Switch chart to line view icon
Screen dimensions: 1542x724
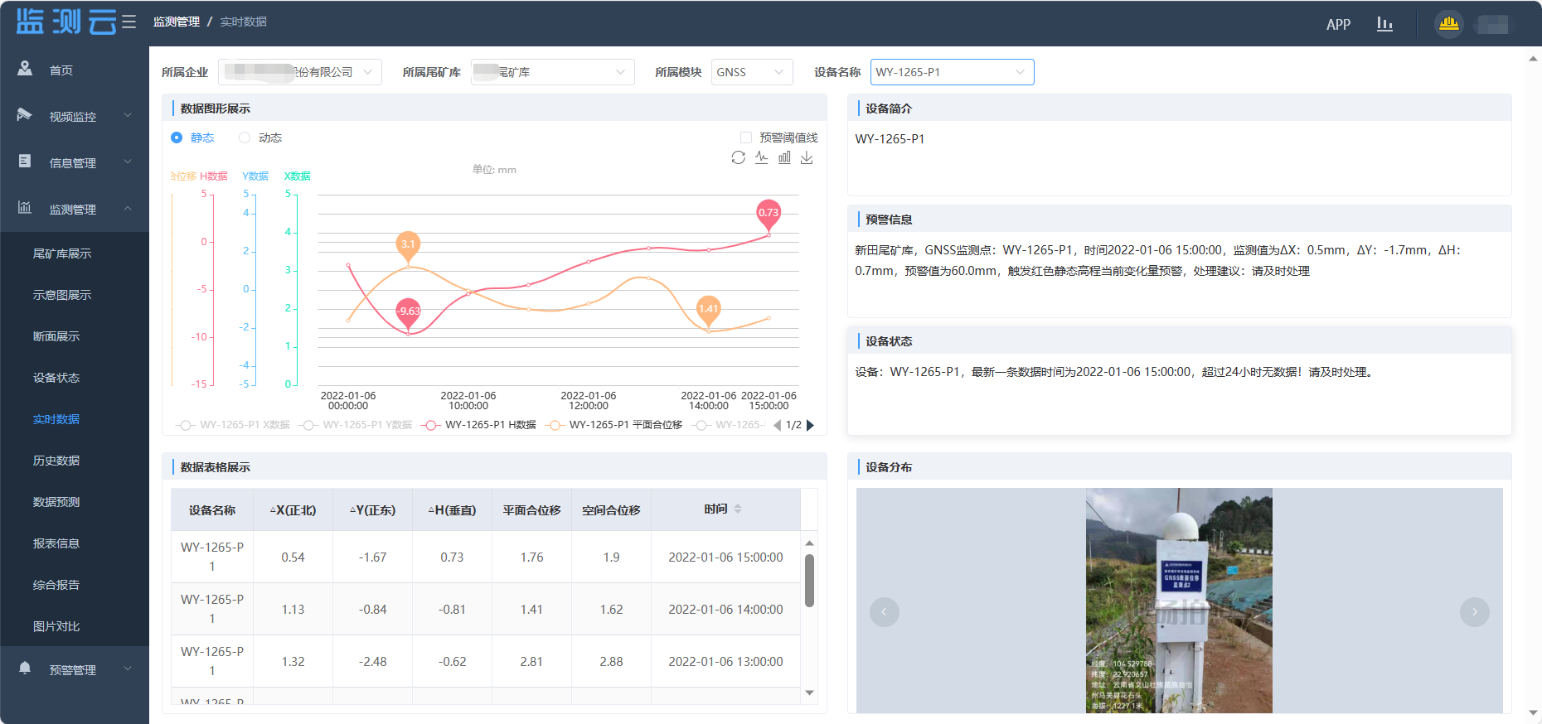coord(761,157)
